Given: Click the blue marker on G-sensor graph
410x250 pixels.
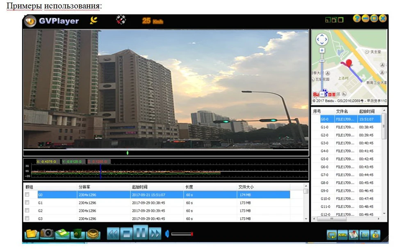Looking at the screenshot, I should (x=100, y=171).
